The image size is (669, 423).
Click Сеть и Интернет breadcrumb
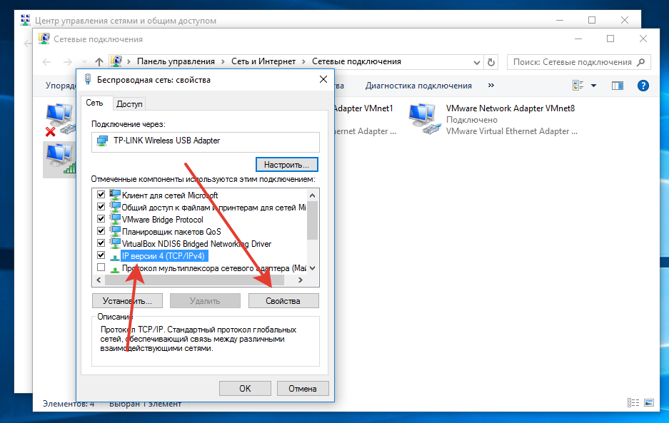coord(263,61)
